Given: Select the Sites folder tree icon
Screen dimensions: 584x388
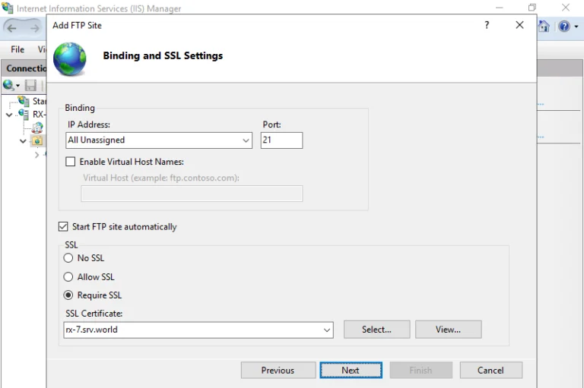Looking at the screenshot, I should pyautogui.click(x=37, y=141).
